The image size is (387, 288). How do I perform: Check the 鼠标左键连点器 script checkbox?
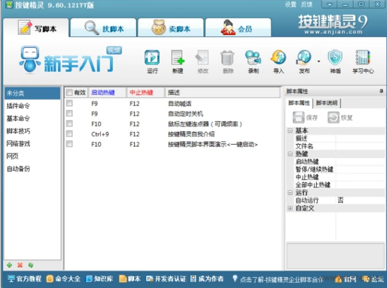click(70, 124)
